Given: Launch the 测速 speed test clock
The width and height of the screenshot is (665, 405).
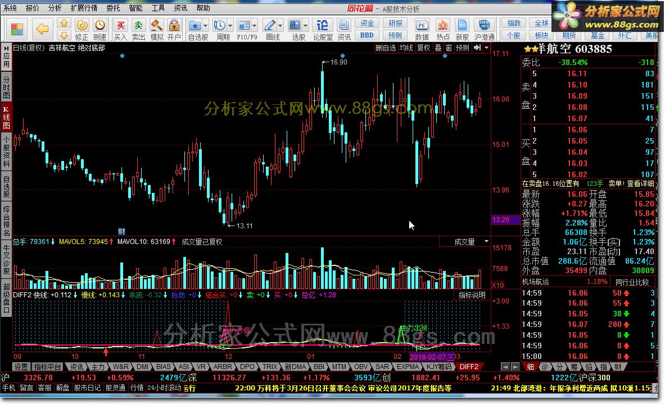Looking at the screenshot, I should tap(99, 30).
